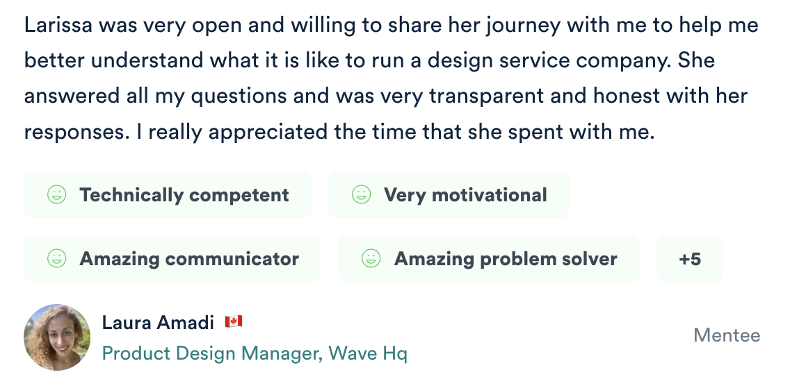Viewport: 790px width, 386px height.
Task: Click the smiley icon beside Technically competent
Action: 56,195
